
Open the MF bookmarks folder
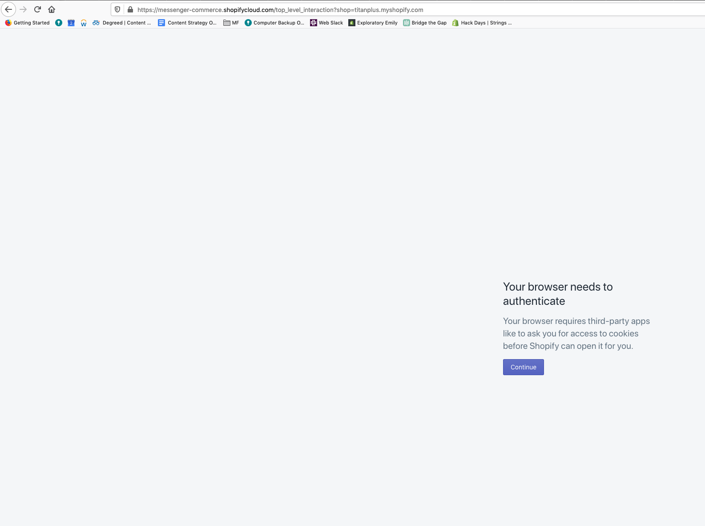coord(231,23)
